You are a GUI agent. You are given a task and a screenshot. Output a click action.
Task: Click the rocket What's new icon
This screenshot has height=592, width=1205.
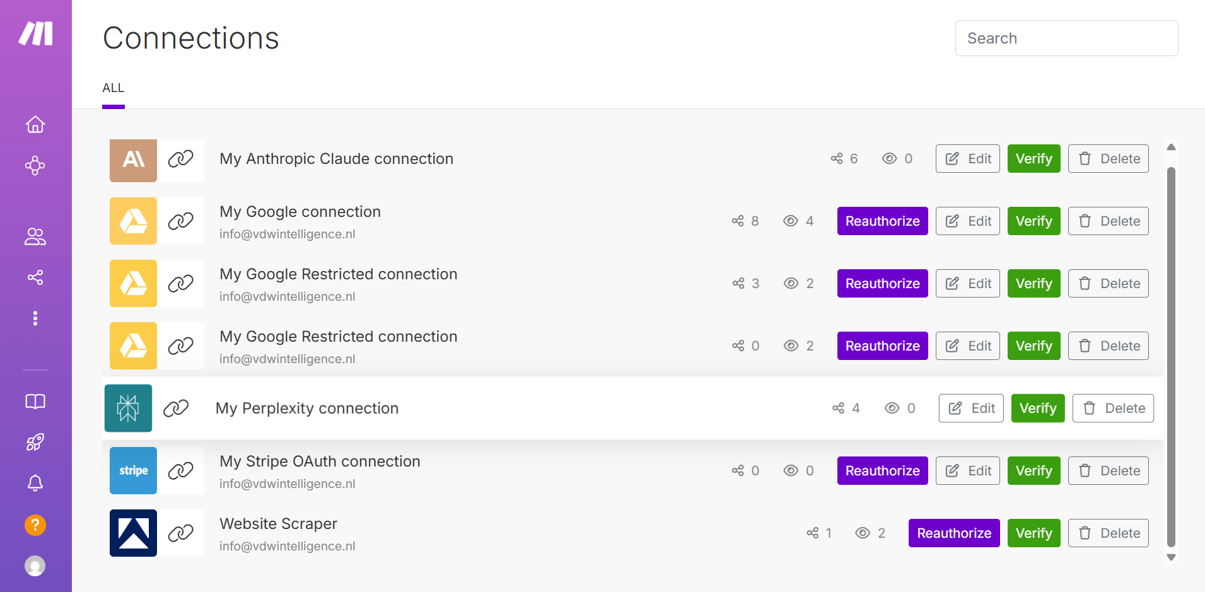(35, 443)
